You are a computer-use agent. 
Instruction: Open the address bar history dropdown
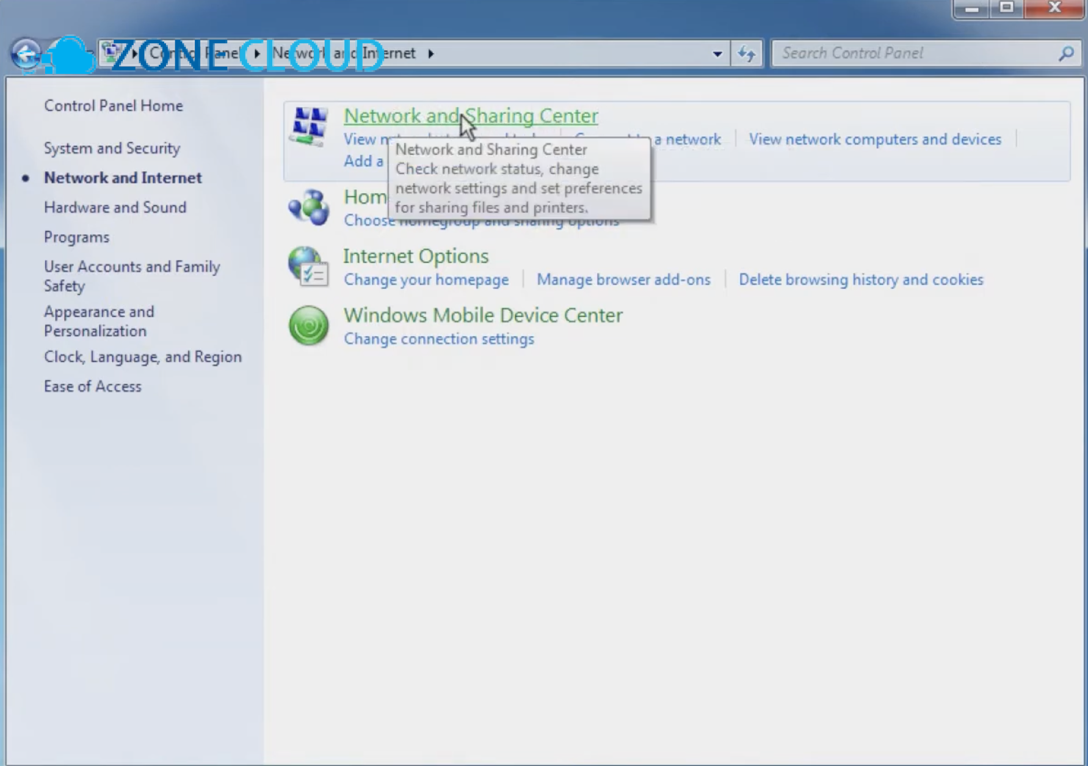[x=717, y=54]
